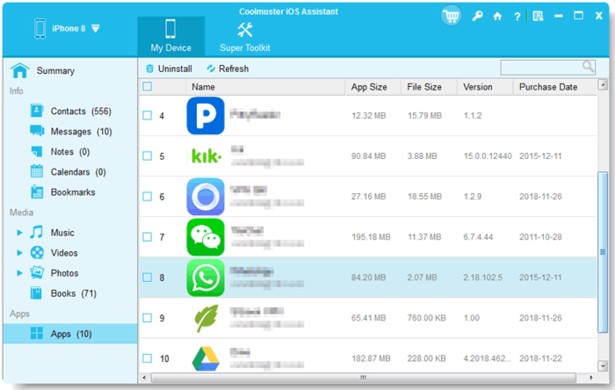Click the horizontal scrollbar right arrow
615x390 pixels.
[591, 378]
